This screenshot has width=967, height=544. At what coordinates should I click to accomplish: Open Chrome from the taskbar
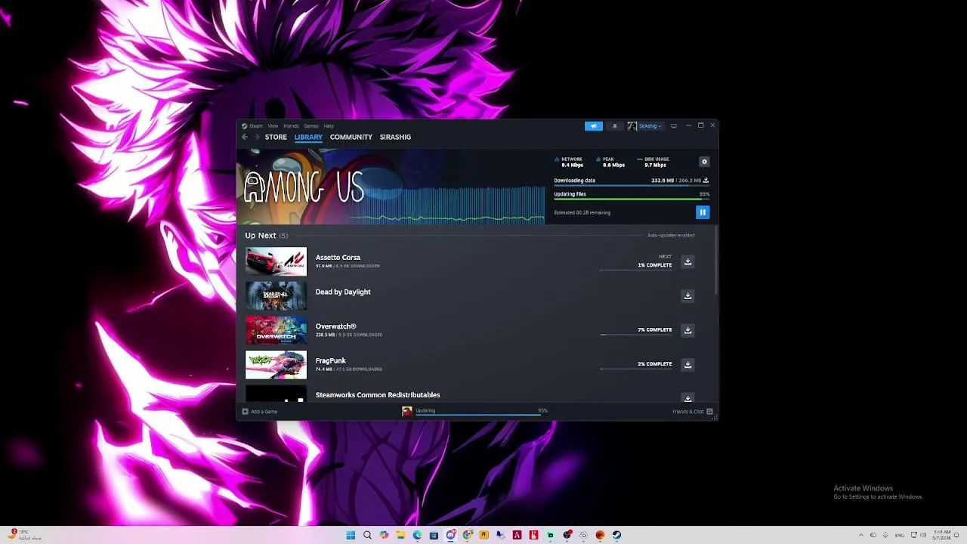[x=467, y=535]
